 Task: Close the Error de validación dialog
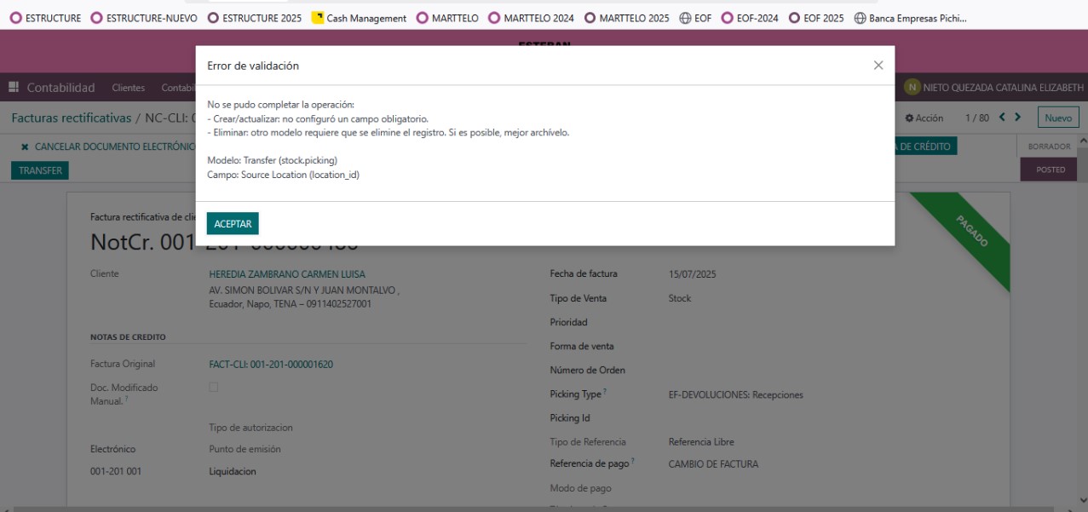click(x=878, y=66)
